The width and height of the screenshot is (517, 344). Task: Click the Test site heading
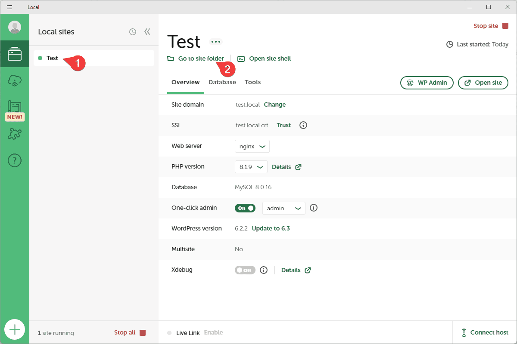tap(184, 42)
